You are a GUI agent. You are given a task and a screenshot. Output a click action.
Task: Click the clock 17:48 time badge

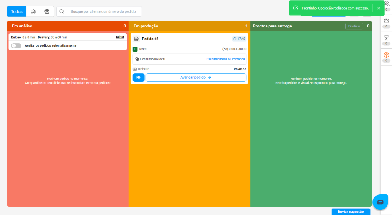coord(239,39)
